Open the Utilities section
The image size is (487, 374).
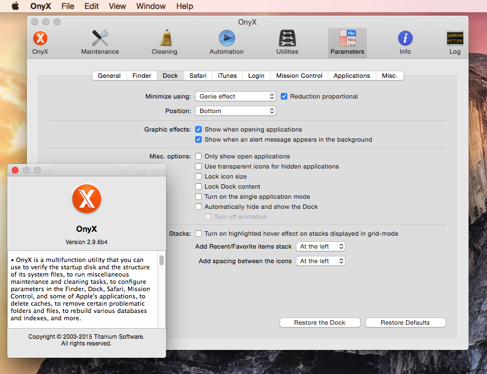pyautogui.click(x=287, y=43)
